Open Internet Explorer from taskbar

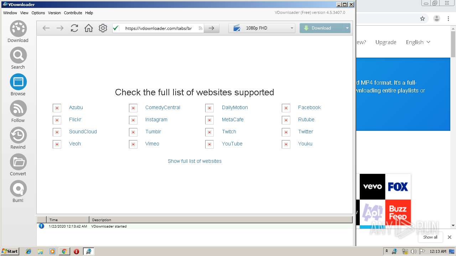coord(28,251)
